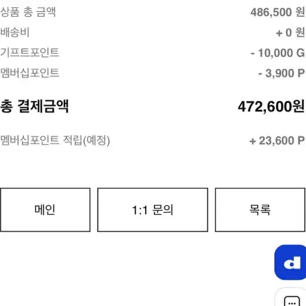The image size is (306, 306).
Task: Click the 배송비 shipping fee label
Action: pyautogui.click(x=15, y=32)
